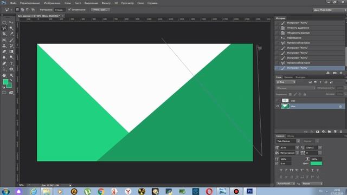Create new layer in Layers panel
Screen dimensions: 347x195
[335, 132]
